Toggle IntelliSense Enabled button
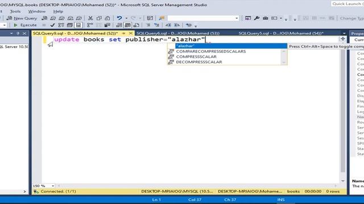Viewport: 364px width, 204px height. point(78,25)
